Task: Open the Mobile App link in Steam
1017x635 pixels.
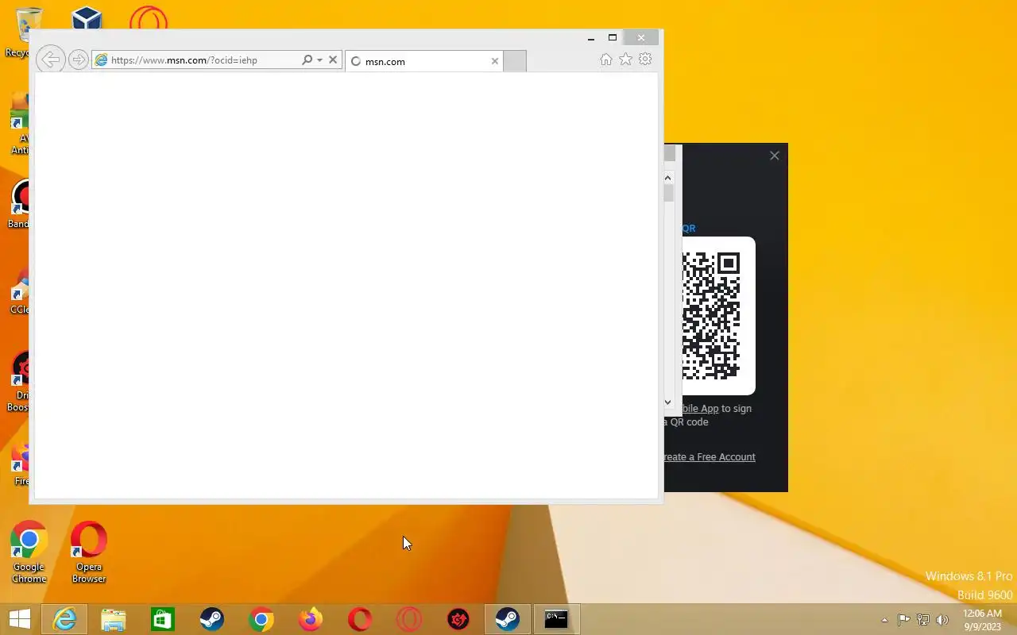Action: (x=700, y=409)
